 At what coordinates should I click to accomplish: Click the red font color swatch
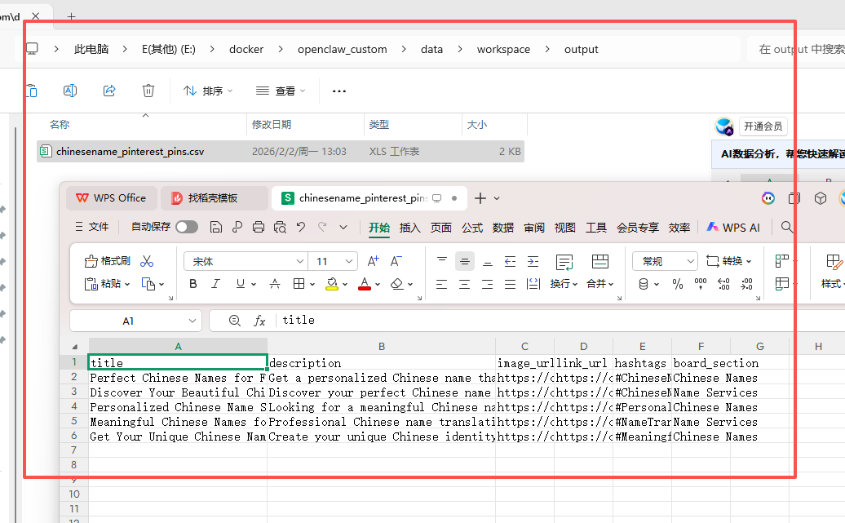[364, 284]
